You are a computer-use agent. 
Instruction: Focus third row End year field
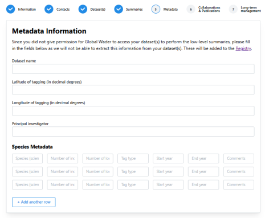click(x=203, y=184)
